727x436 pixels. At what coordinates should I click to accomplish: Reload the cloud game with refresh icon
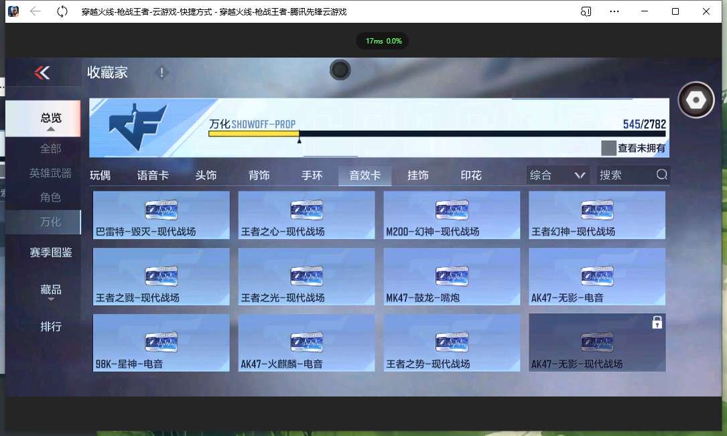(x=62, y=11)
